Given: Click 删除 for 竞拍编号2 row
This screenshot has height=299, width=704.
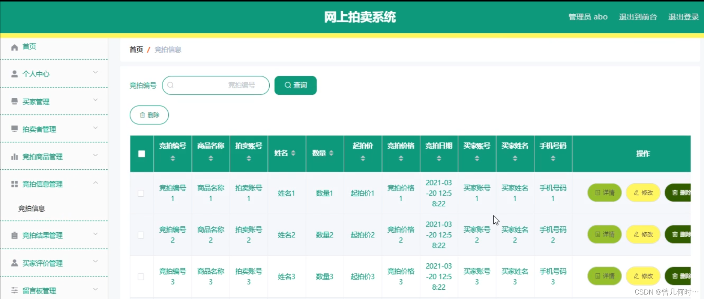Looking at the screenshot, I should tap(678, 234).
